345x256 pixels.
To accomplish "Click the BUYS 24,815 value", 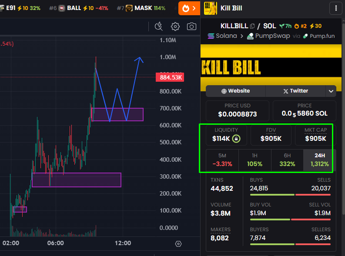I will click(259, 188).
